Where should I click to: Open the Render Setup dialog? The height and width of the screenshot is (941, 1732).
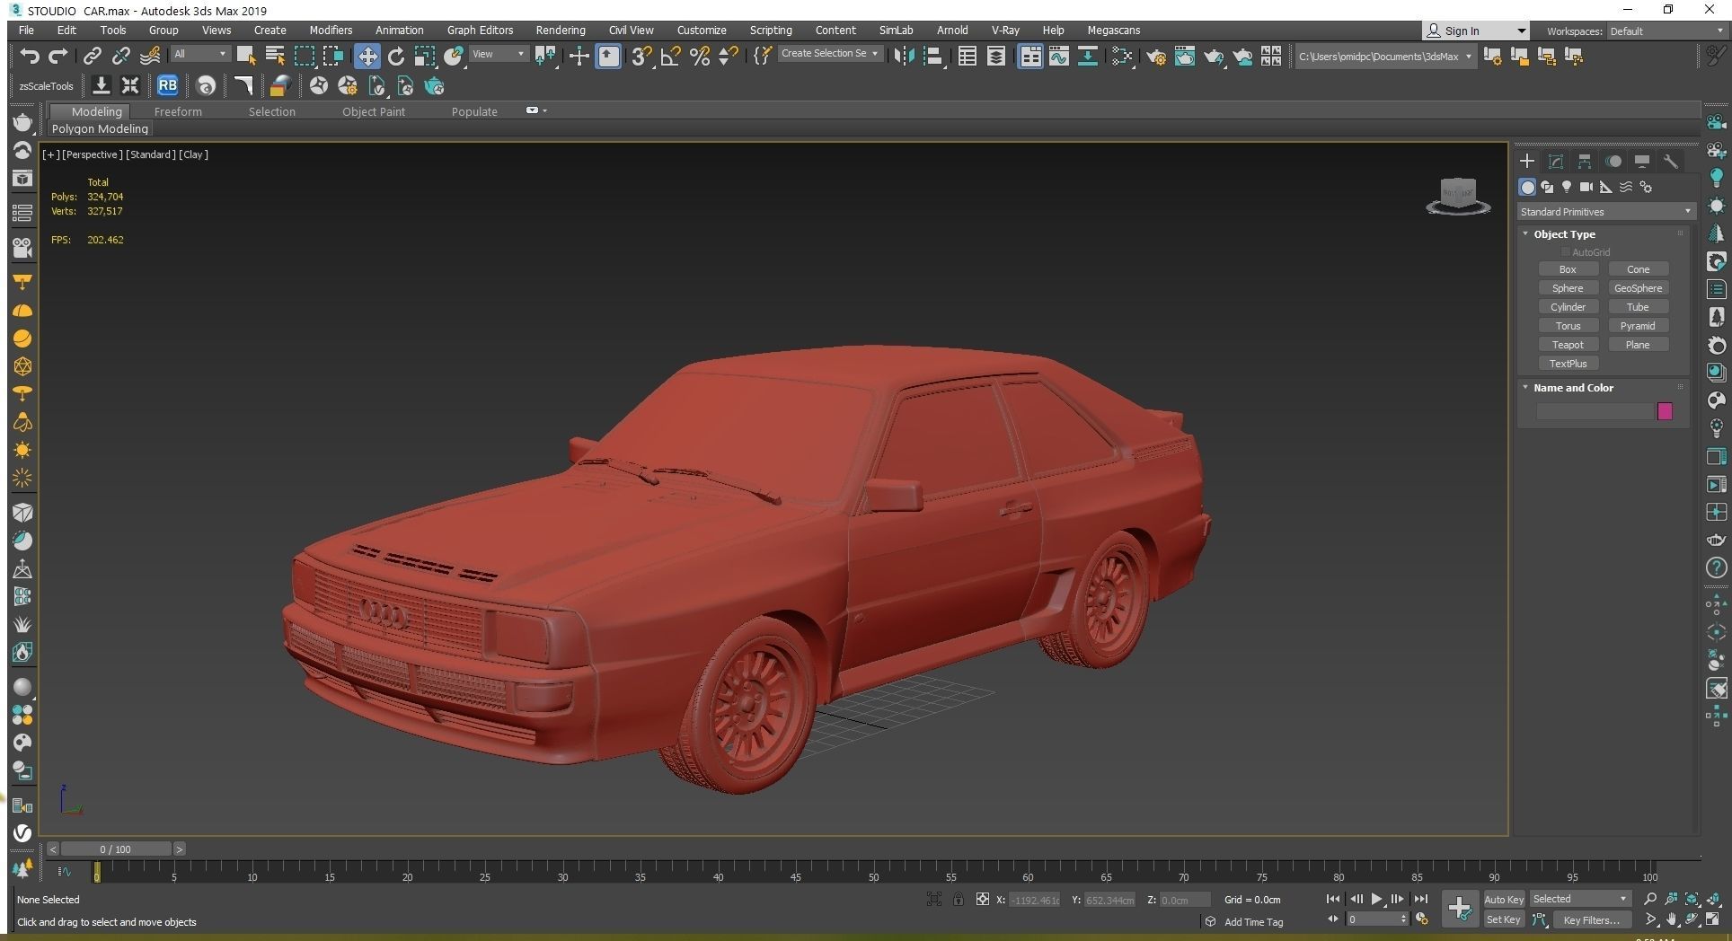[1156, 57]
